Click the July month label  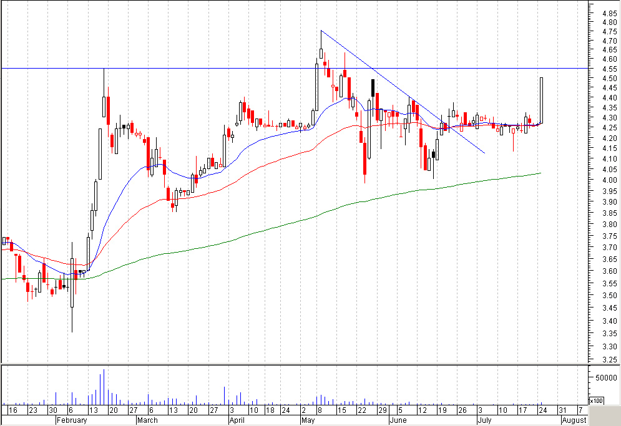[484, 420]
